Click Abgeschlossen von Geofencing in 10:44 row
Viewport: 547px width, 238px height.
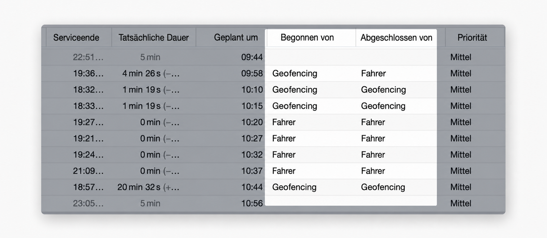click(x=383, y=187)
